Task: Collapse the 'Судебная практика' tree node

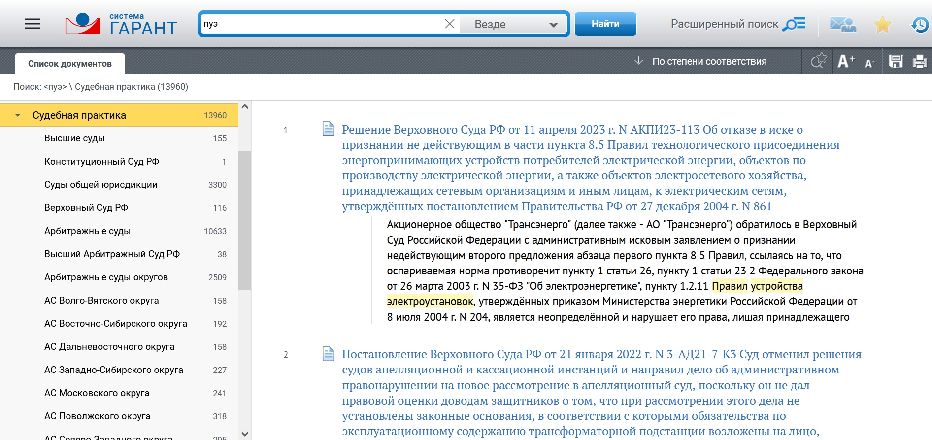Action: click(x=18, y=115)
